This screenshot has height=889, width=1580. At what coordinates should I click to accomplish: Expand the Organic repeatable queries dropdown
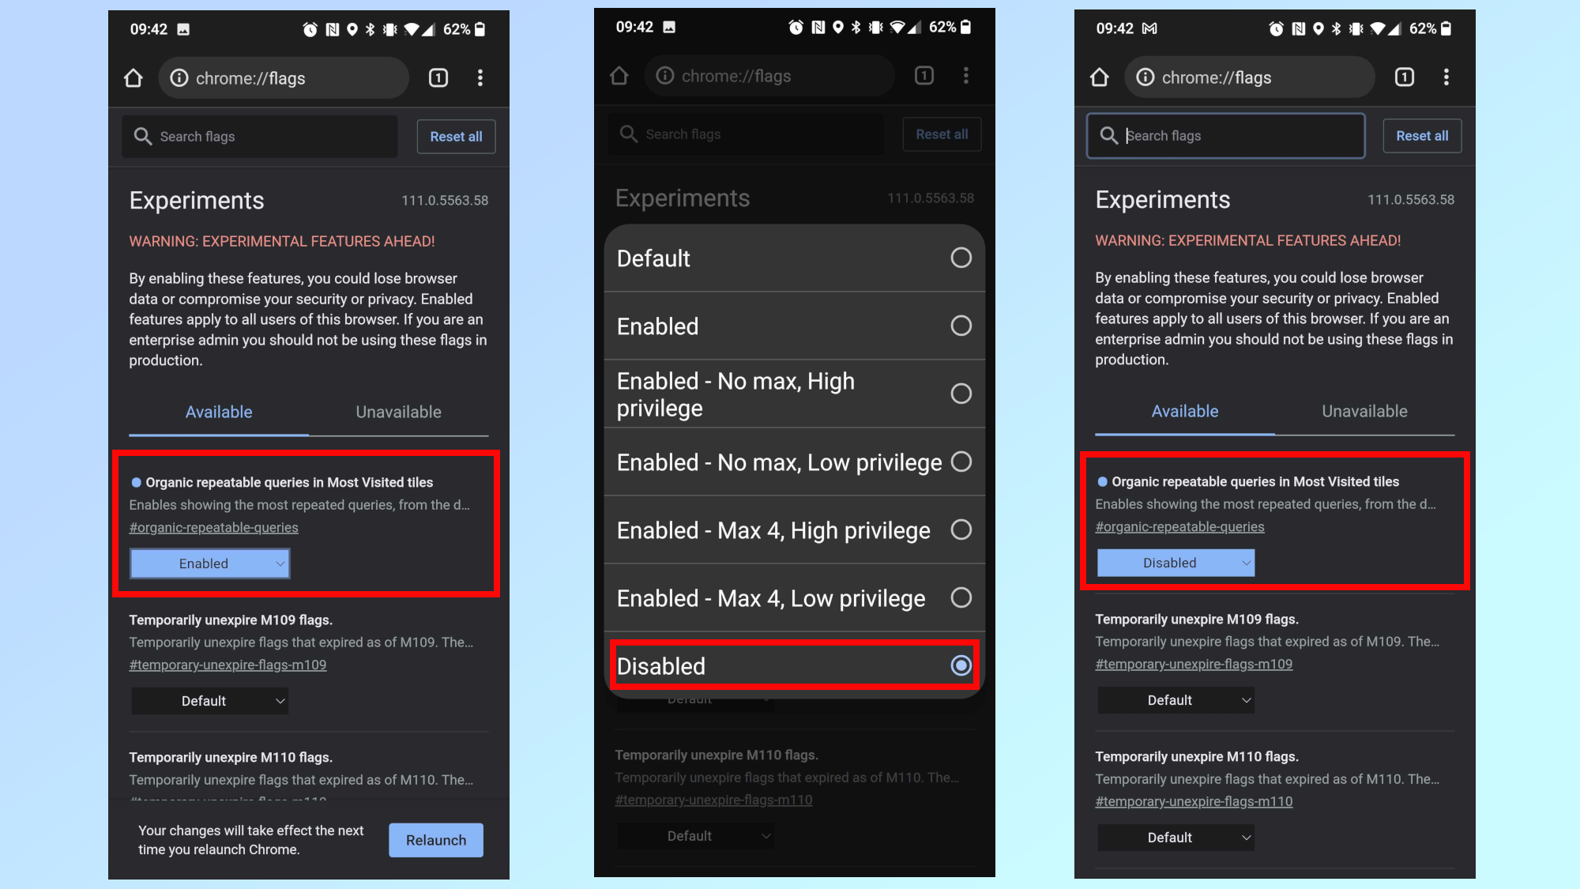pos(210,563)
